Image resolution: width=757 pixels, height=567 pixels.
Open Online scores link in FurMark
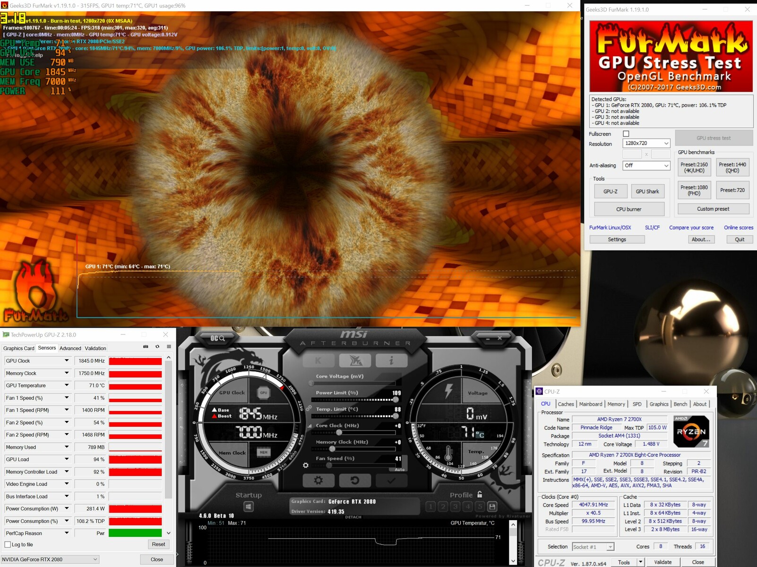click(x=739, y=227)
